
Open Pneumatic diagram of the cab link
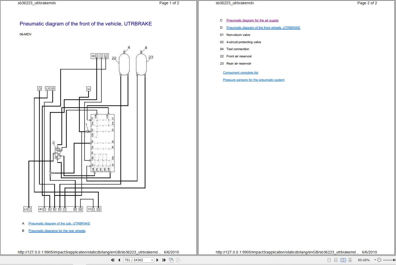pos(59,223)
